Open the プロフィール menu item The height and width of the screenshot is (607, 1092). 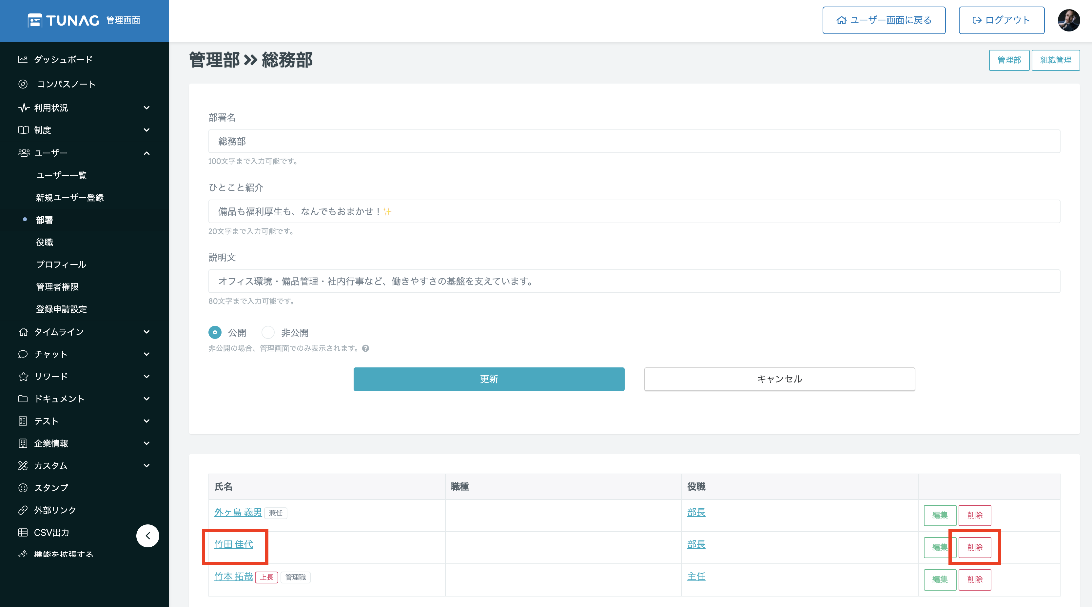coord(61,264)
